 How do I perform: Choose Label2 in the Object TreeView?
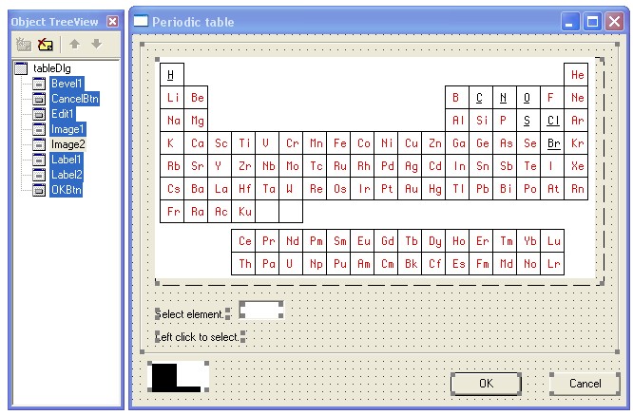(67, 175)
